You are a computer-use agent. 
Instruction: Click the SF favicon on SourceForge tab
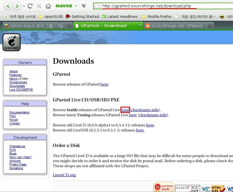point(148,26)
